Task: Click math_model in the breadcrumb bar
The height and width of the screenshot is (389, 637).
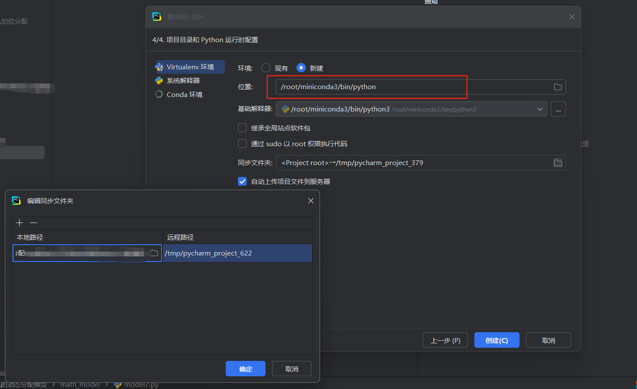Action: click(x=80, y=385)
